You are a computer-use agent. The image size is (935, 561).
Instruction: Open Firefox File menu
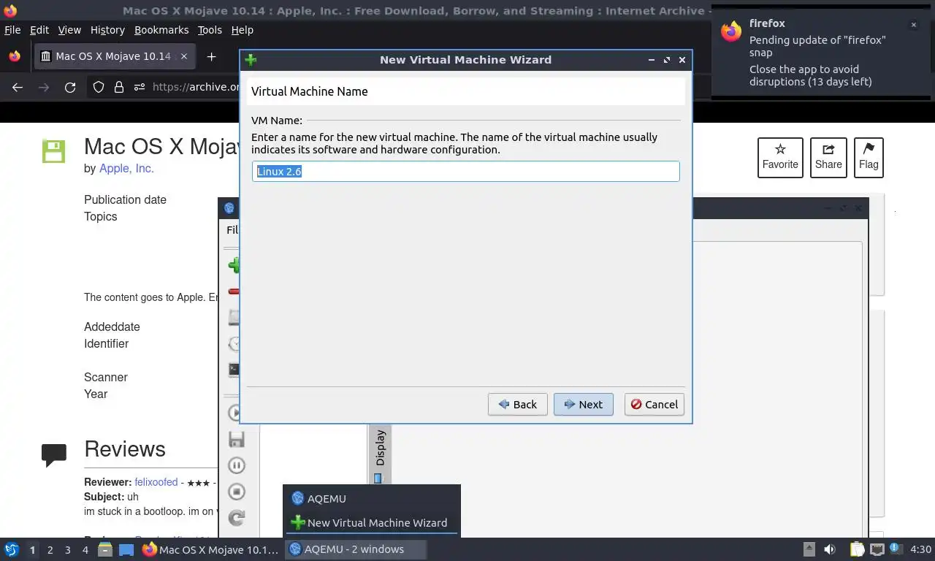pos(12,30)
